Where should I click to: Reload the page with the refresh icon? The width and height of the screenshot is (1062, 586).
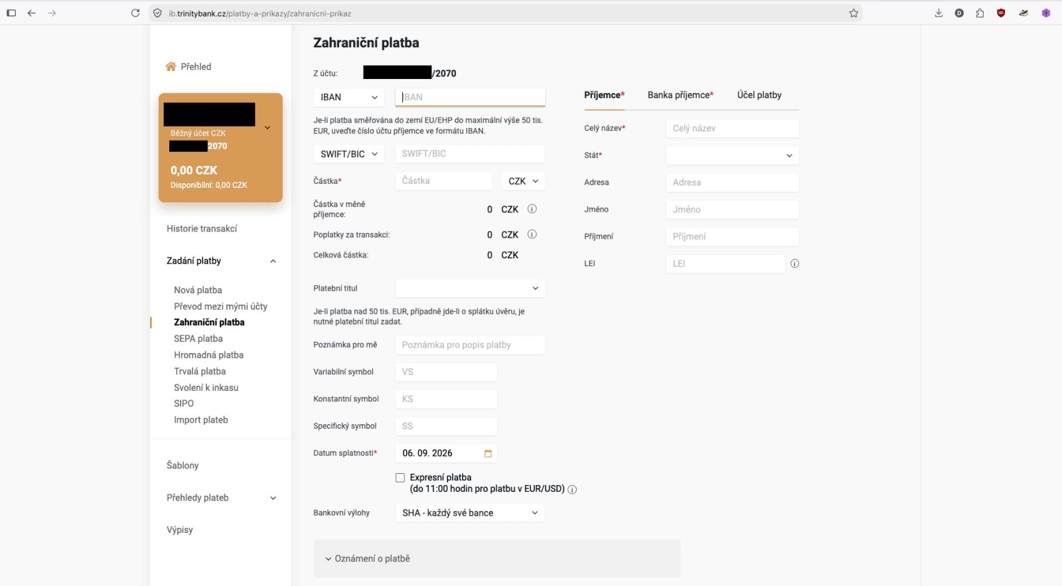135,13
